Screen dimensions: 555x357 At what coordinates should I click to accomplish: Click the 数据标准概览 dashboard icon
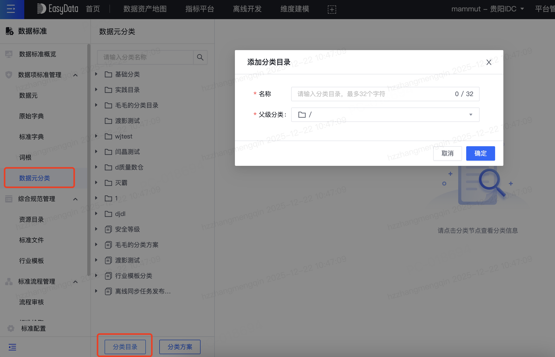pos(9,54)
